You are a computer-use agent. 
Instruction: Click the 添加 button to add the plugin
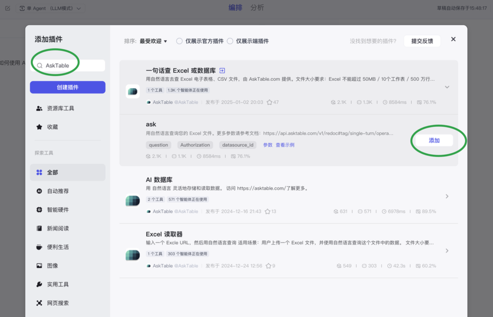[434, 140]
